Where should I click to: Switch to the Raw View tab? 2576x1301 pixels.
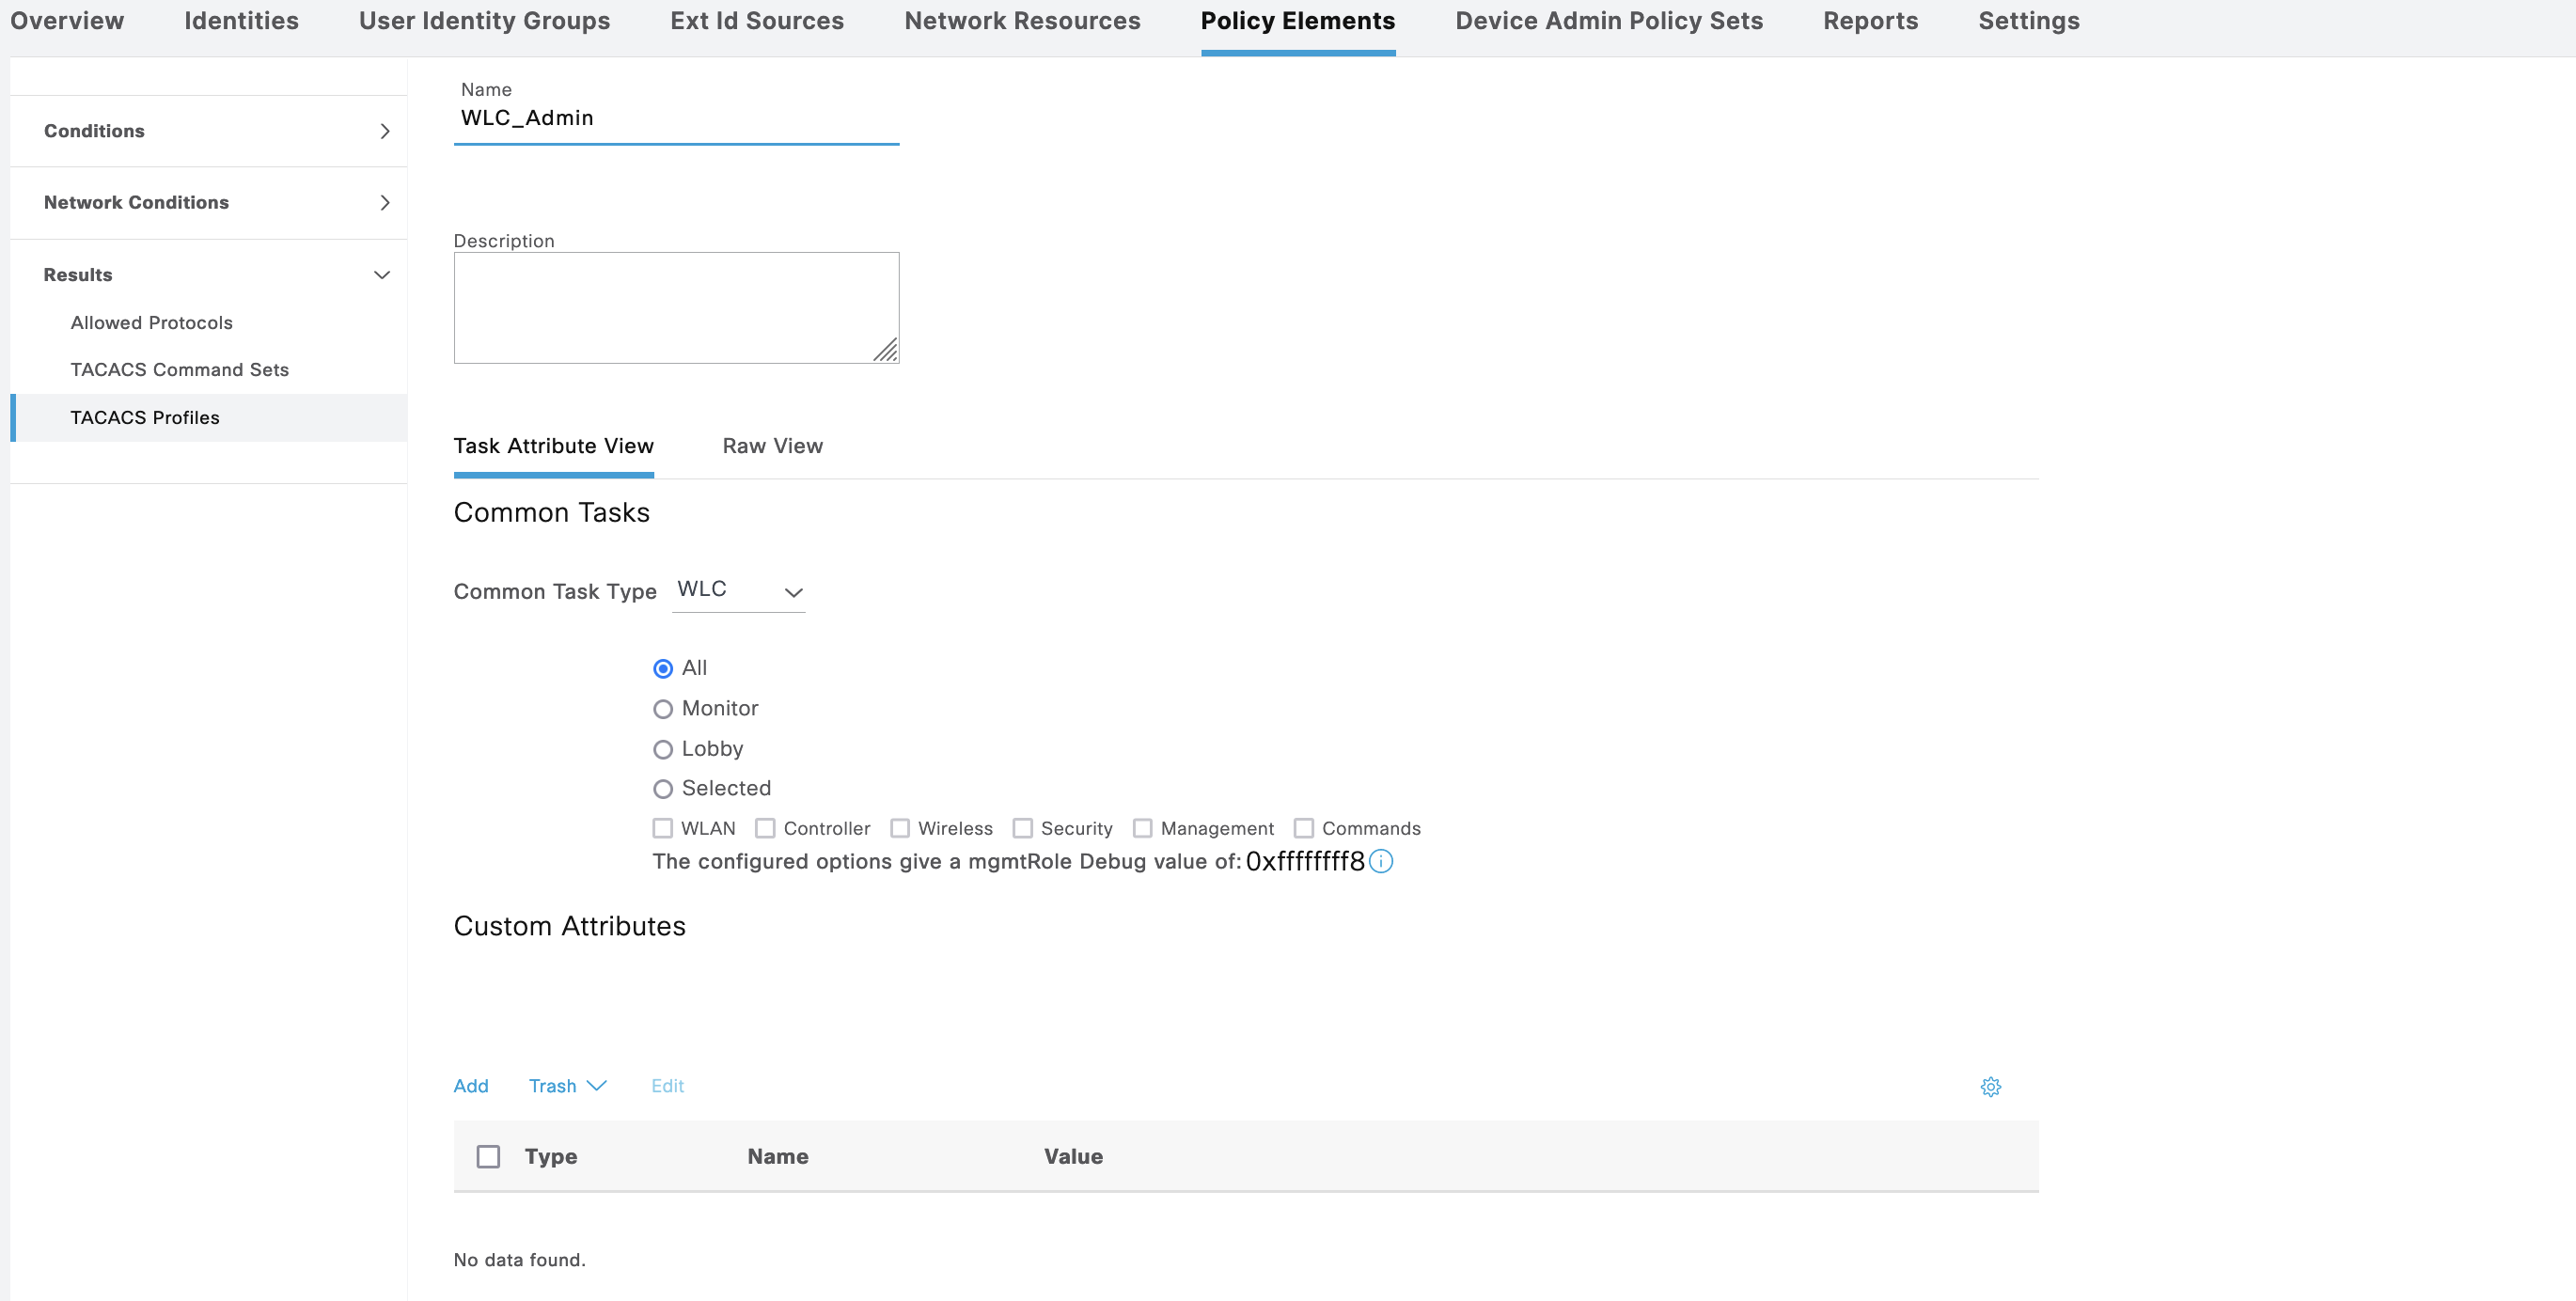(772, 446)
